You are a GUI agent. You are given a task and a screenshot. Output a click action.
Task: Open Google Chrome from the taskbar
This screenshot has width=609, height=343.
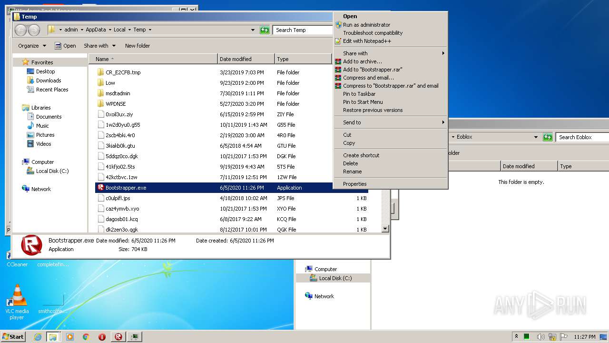tap(86, 337)
